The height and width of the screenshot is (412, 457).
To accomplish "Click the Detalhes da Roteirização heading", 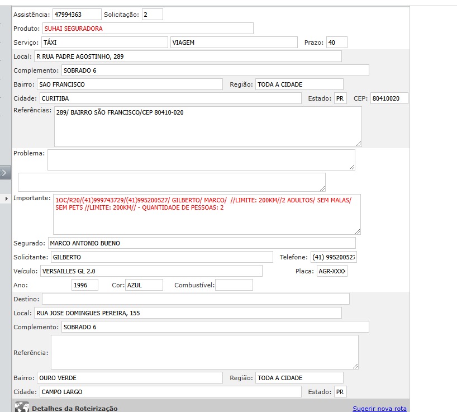I will pyautogui.click(x=75, y=409).
